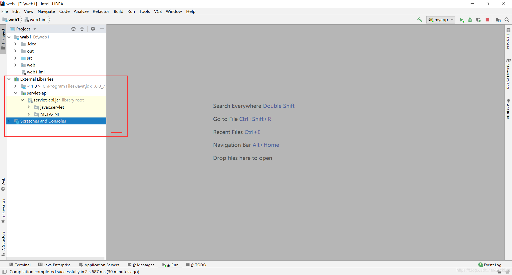Collapse the web1 root node
The image size is (512, 275).
coord(9,37)
